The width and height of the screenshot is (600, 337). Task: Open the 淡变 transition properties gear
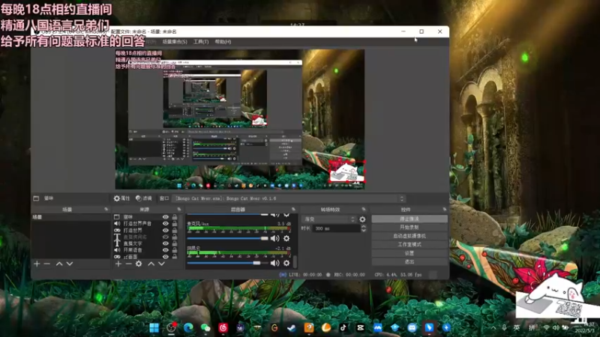click(x=362, y=219)
